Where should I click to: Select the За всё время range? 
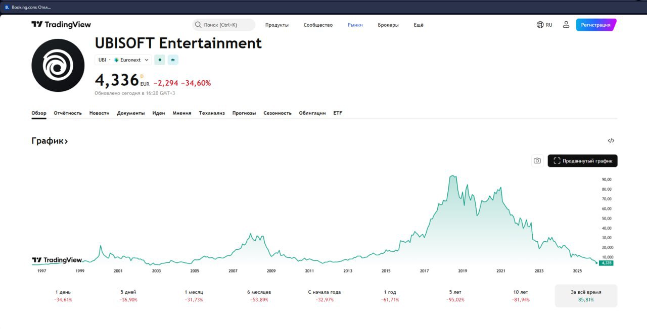[x=586, y=296]
